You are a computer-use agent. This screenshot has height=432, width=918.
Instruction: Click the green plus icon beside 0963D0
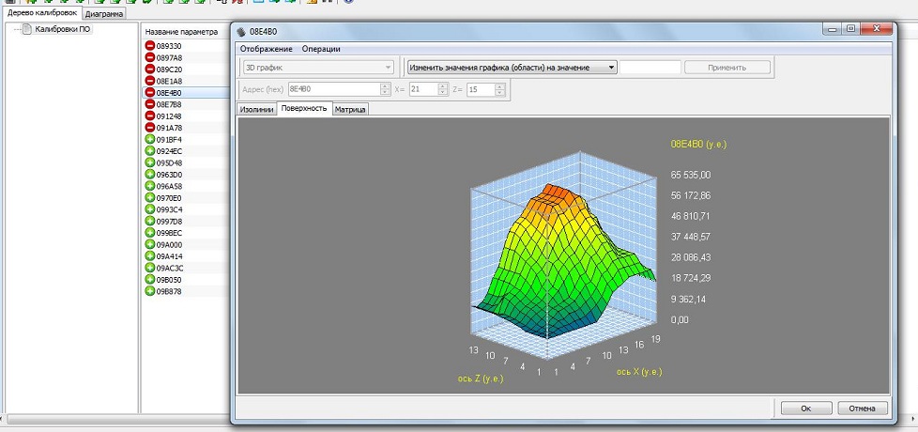click(150, 175)
